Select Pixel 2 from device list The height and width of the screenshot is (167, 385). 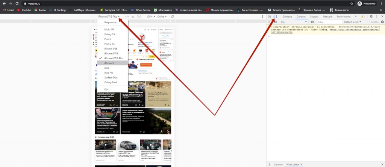click(112, 39)
